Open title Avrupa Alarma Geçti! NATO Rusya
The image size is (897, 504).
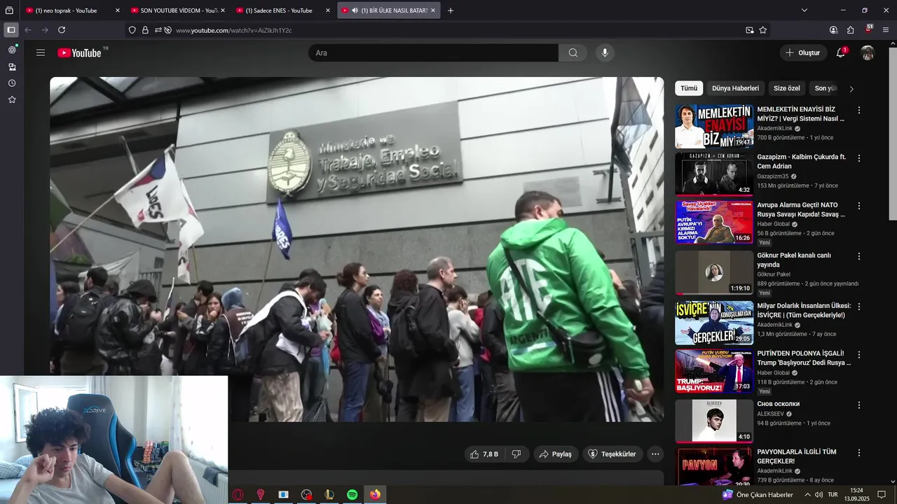click(801, 210)
